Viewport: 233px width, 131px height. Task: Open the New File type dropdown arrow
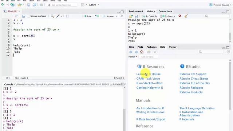tap(7, 5)
